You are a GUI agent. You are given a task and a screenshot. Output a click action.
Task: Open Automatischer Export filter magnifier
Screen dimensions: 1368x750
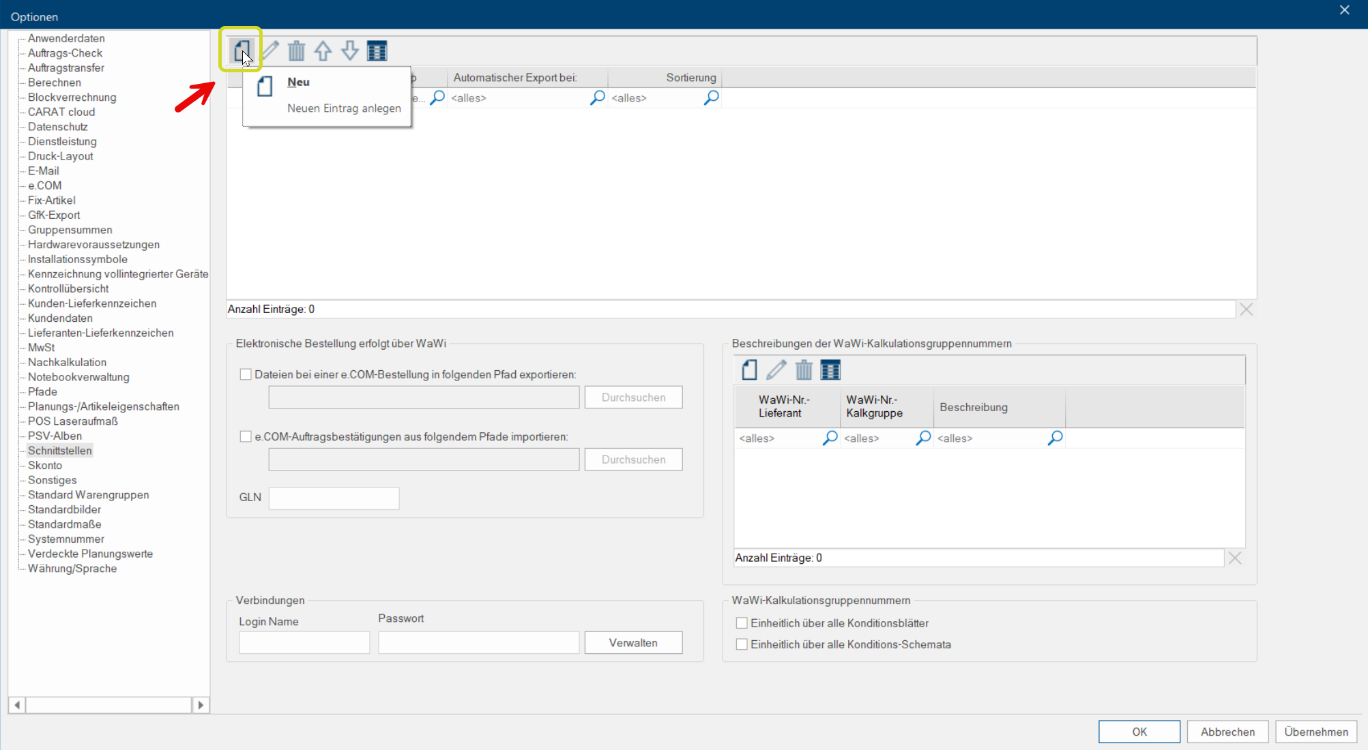[x=597, y=97]
